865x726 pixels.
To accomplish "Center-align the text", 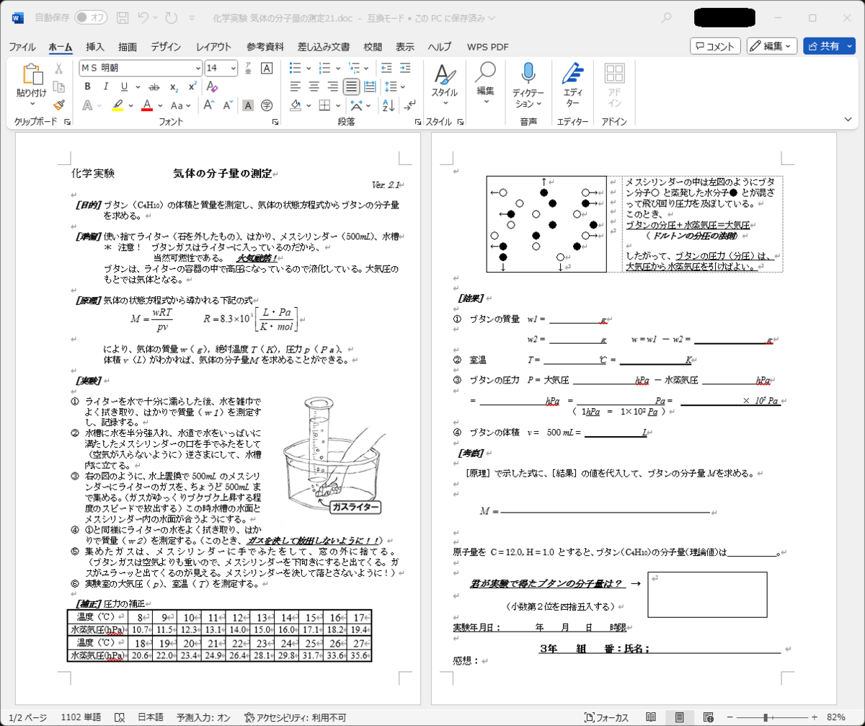I will pos(314,87).
